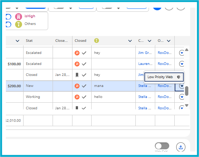Screen dimensions: 199x157
Task: Open row actions dropdown for Lauren... row
Action: click(x=182, y=64)
